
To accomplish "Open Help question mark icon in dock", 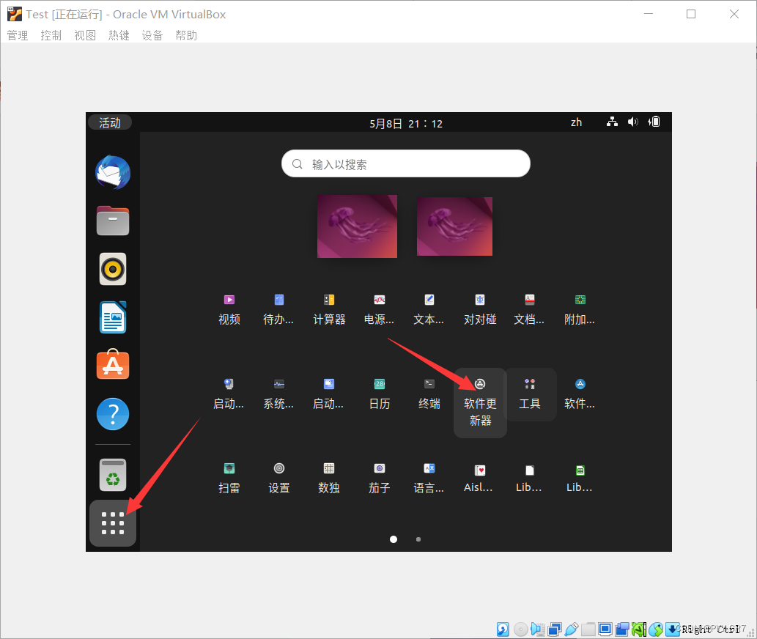I will coord(113,414).
